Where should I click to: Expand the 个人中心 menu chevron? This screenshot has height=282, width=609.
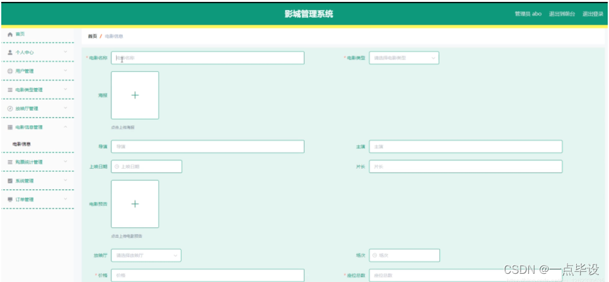click(66, 52)
